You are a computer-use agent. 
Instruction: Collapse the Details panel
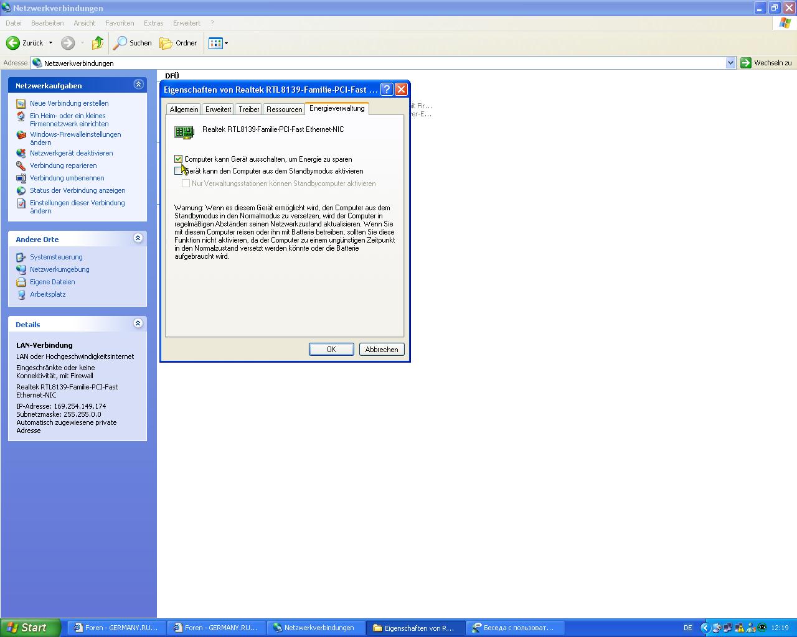coord(138,323)
